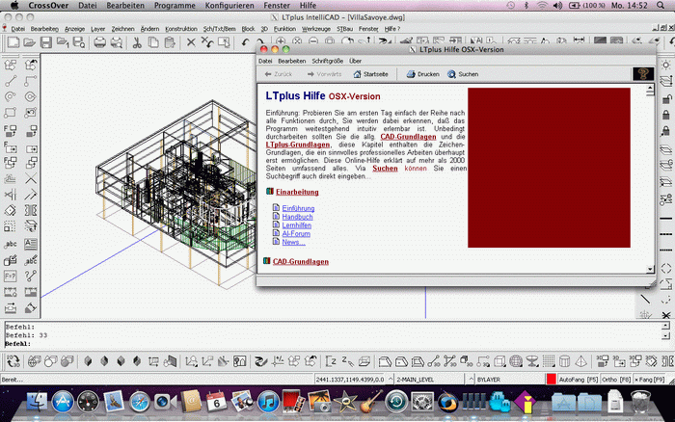
Task: Click the Zurück back button in help
Action: click(x=278, y=74)
